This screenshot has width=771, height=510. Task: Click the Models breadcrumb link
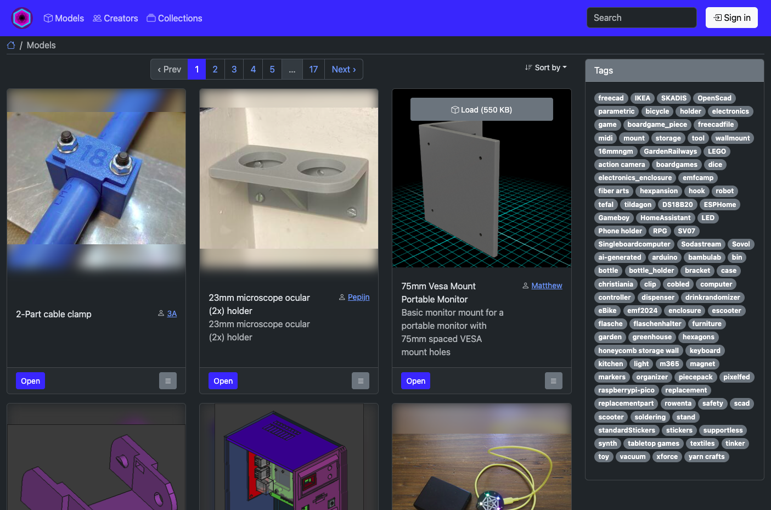coord(41,45)
